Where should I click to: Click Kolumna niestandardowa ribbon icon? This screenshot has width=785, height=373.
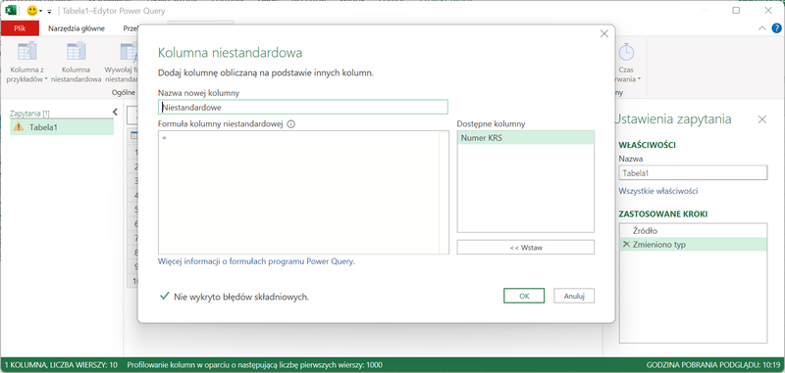[77, 51]
